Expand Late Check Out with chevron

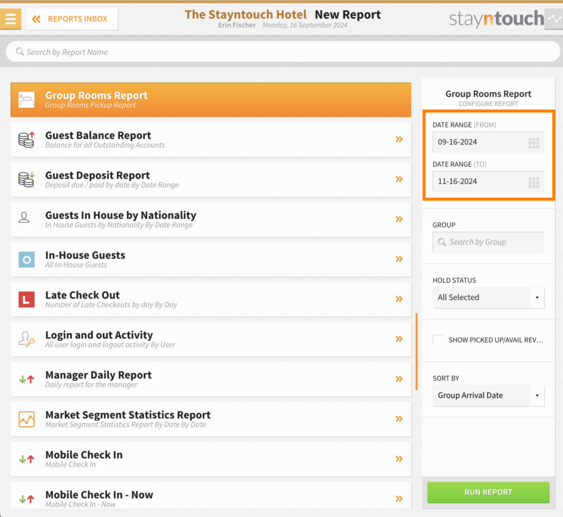[399, 299]
